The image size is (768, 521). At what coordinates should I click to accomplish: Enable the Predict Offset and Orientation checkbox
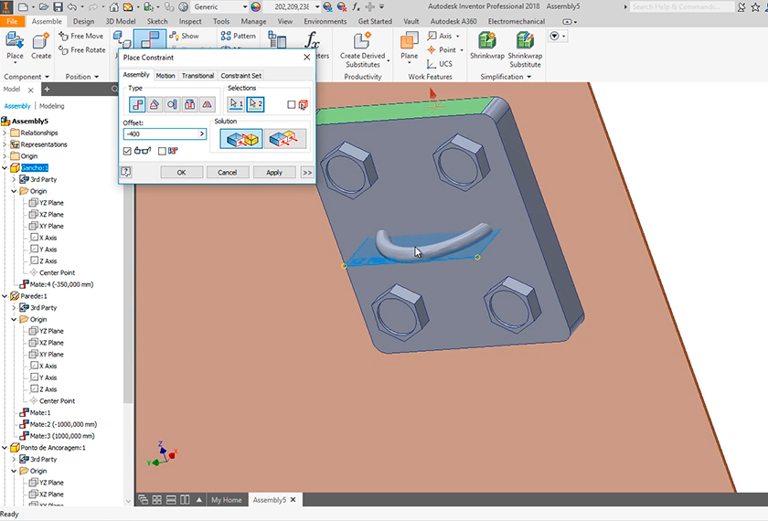click(x=162, y=151)
